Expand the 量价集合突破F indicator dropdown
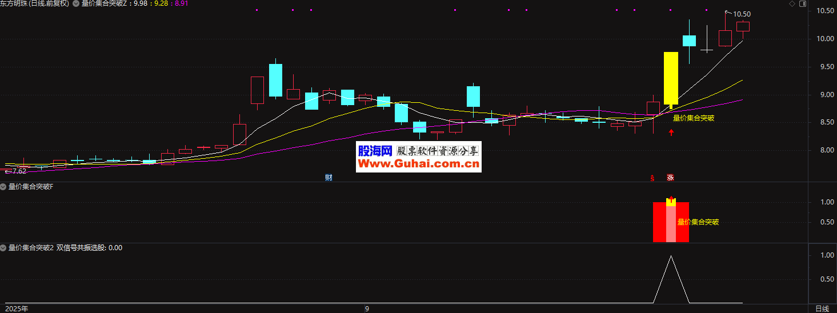The width and height of the screenshot is (837, 313). tap(4, 187)
